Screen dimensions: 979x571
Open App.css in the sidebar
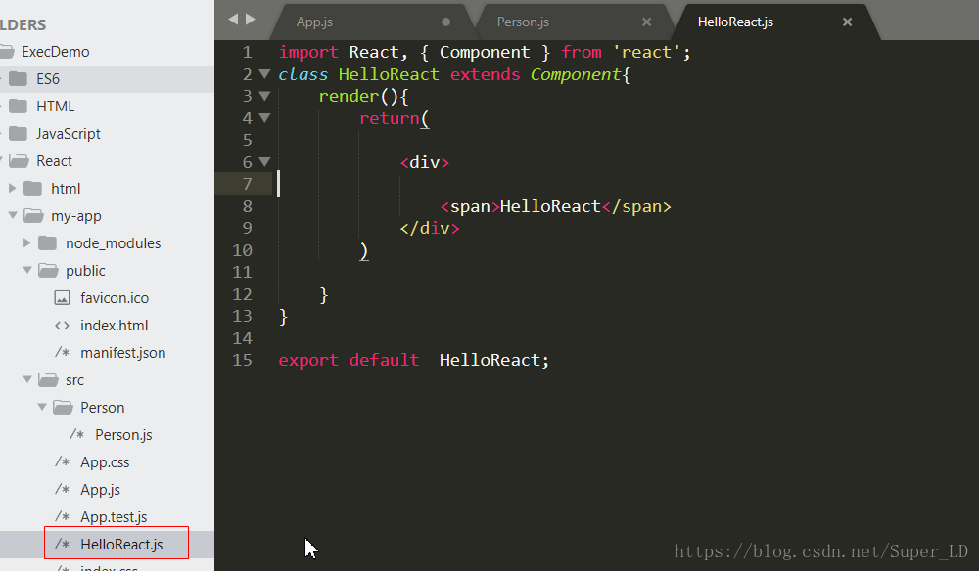coord(105,462)
